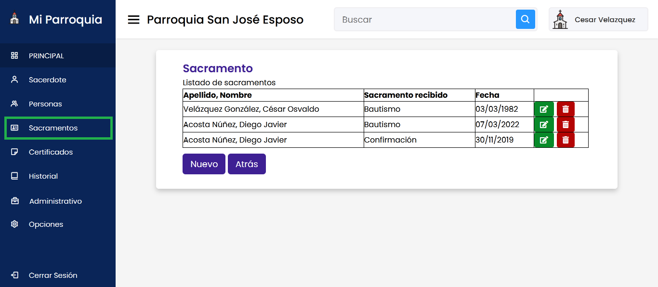Open the Administrativo menu item
Viewport: 658px width, 287px height.
click(x=55, y=201)
